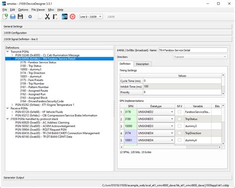Click the Priority value cell showing 6

click(182, 92)
